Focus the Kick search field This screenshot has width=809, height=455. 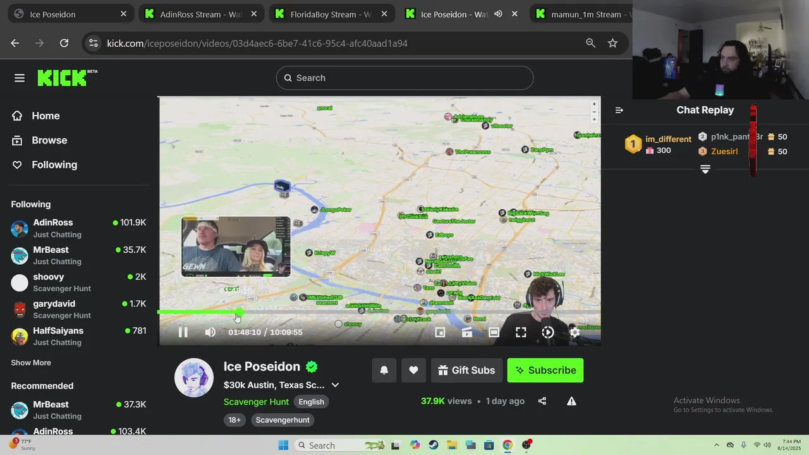point(404,78)
